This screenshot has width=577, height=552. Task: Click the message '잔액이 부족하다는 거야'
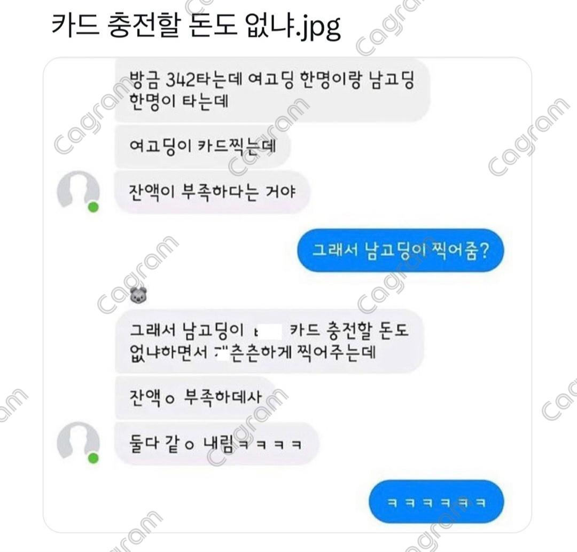(212, 191)
